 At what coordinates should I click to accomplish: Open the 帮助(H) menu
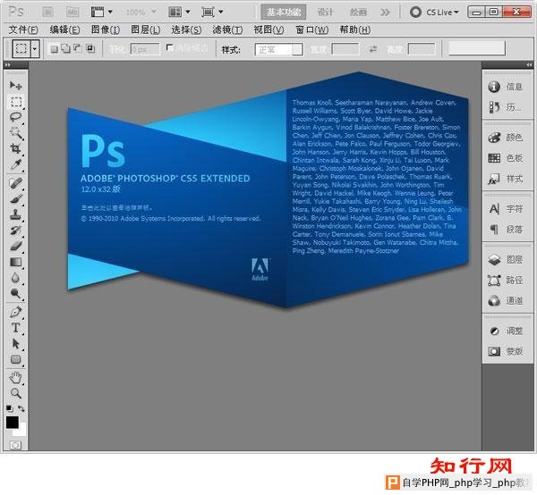(354, 29)
